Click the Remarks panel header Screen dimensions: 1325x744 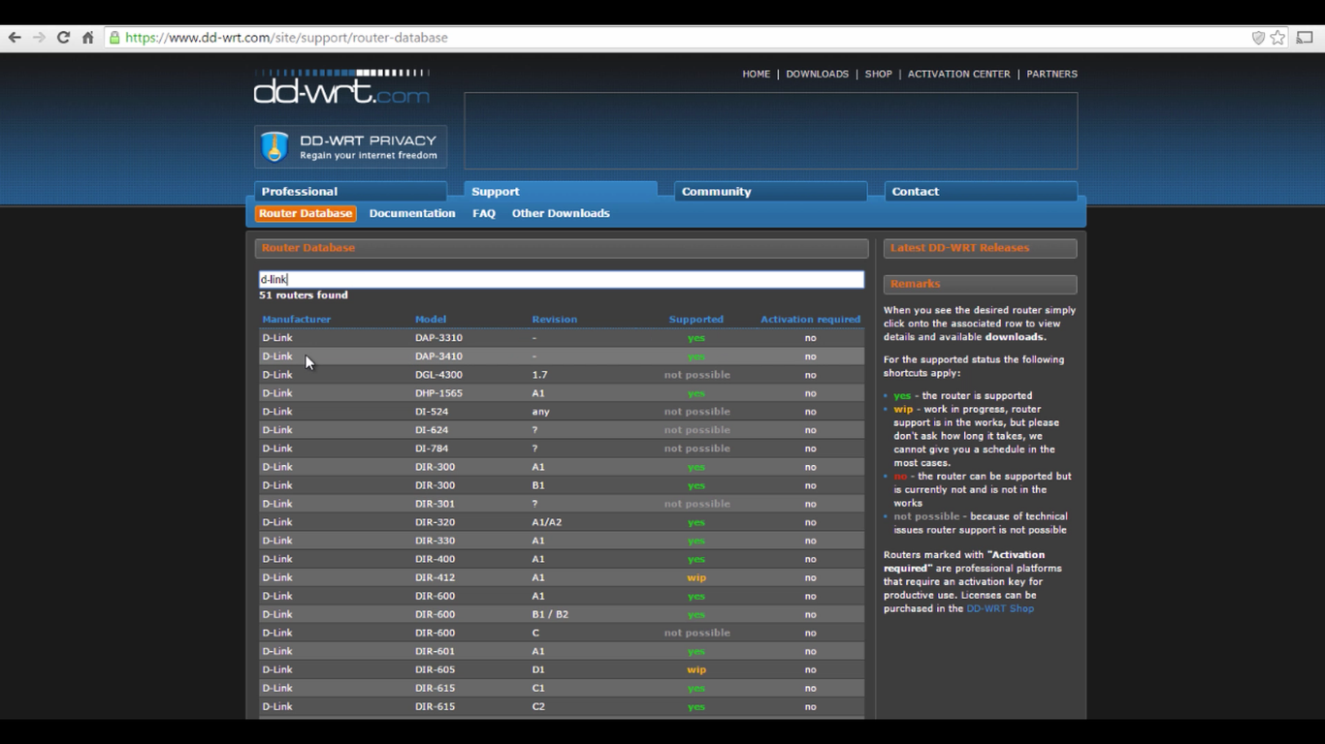pyautogui.click(x=980, y=284)
